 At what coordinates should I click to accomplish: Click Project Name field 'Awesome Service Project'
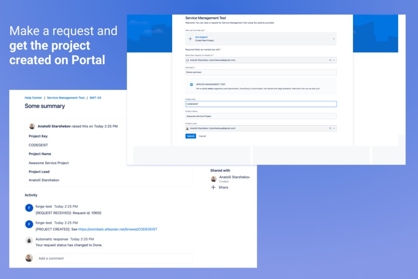pyautogui.click(x=261, y=116)
